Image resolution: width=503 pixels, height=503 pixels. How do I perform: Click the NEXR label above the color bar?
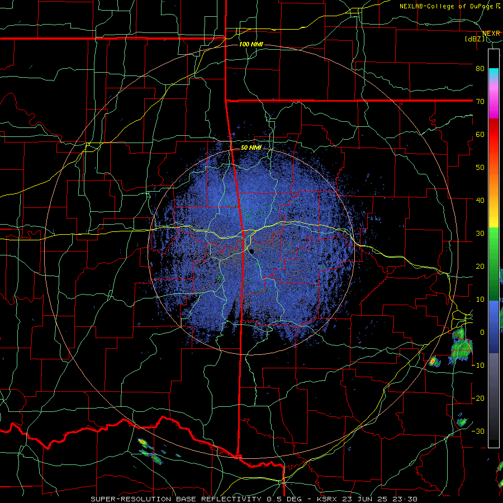point(491,34)
